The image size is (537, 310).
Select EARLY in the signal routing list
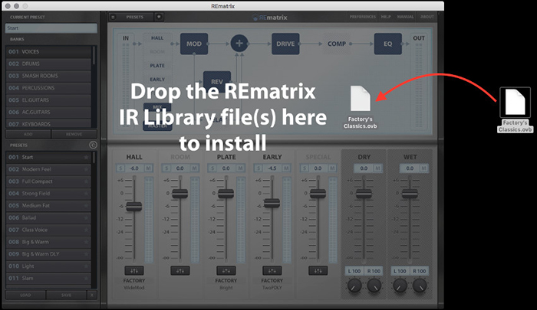click(x=157, y=80)
